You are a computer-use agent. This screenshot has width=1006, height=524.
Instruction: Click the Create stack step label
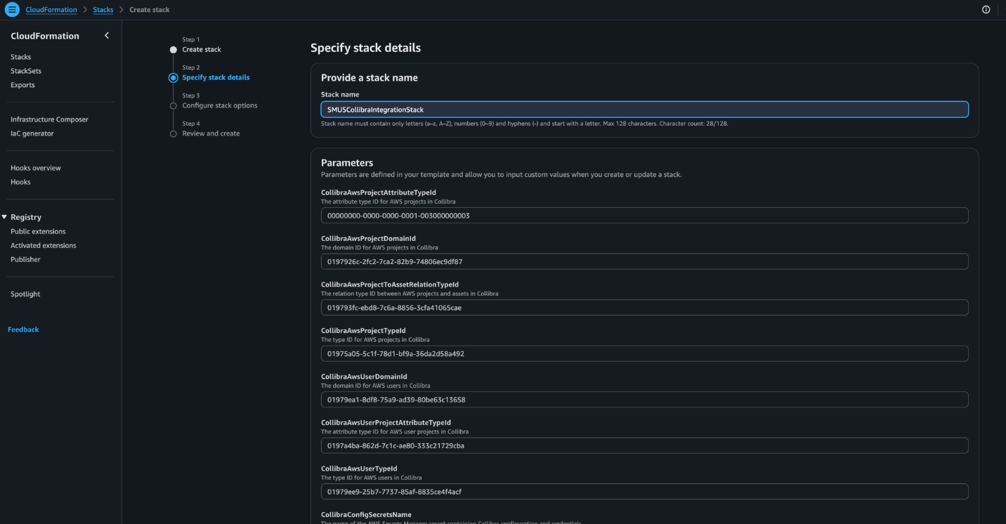pyautogui.click(x=202, y=50)
